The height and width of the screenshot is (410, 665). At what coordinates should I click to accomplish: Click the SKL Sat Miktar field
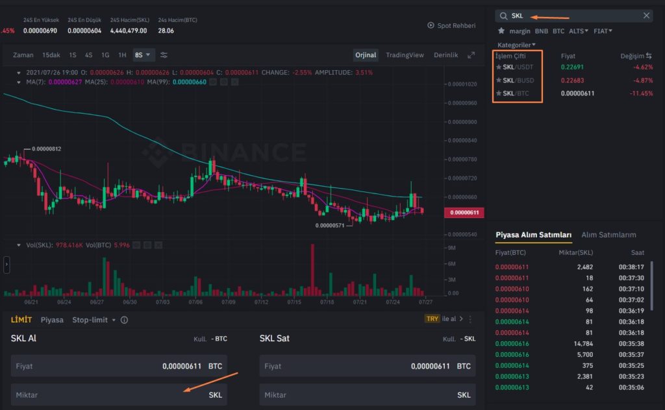(x=368, y=394)
